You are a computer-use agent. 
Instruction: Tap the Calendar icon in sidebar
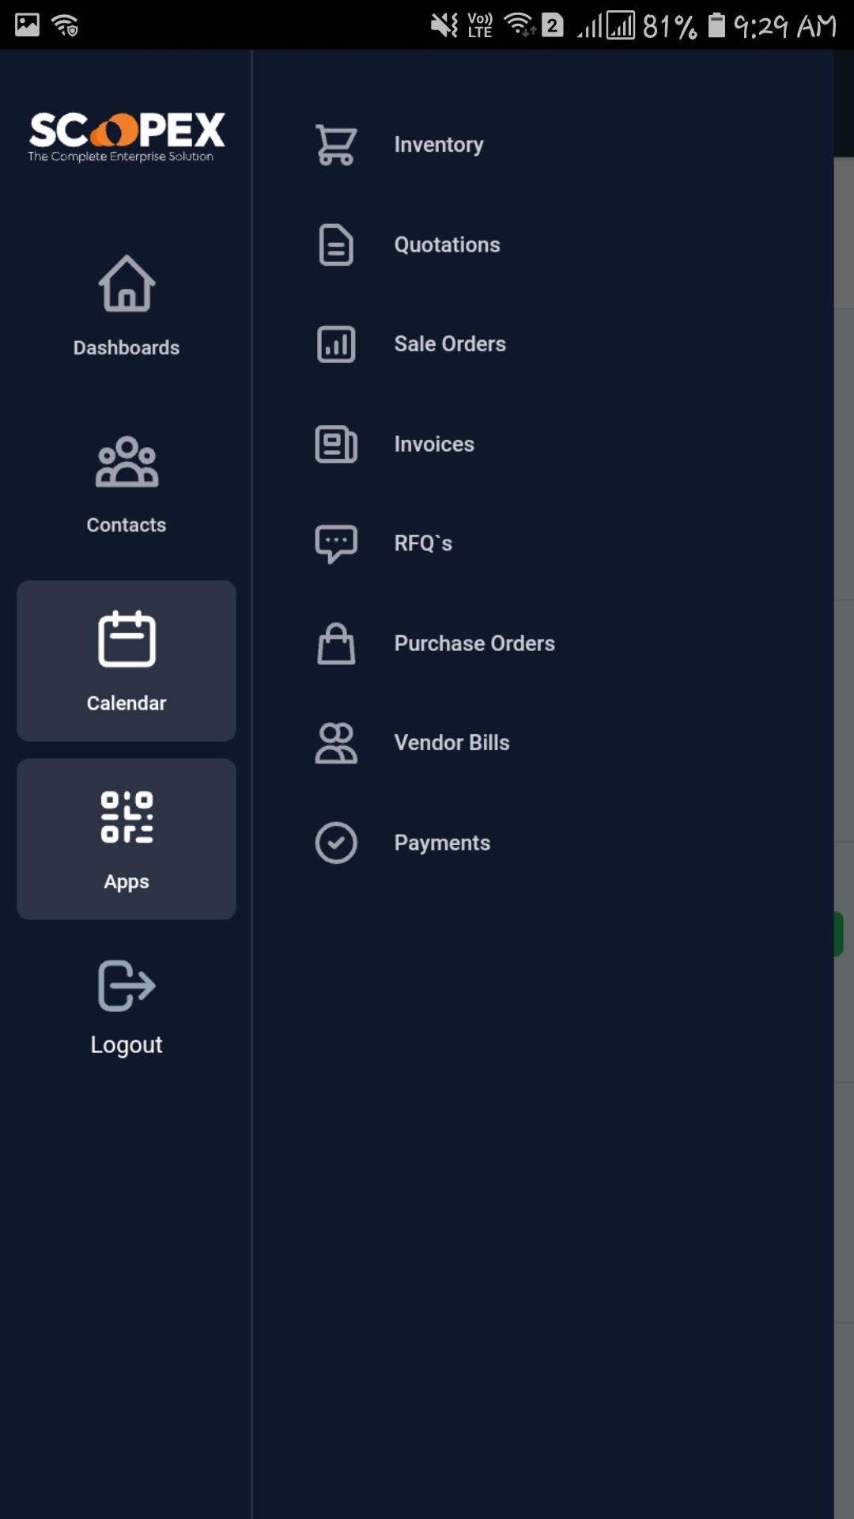(x=127, y=638)
